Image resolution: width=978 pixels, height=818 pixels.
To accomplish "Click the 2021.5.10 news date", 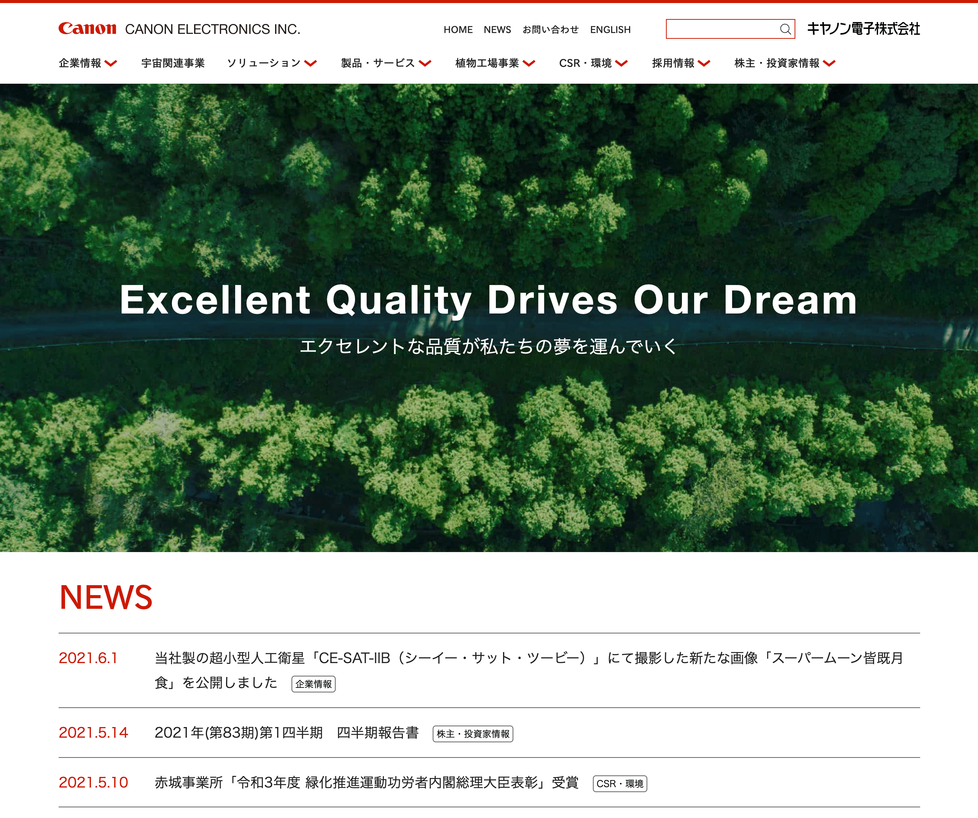I will tap(93, 783).
